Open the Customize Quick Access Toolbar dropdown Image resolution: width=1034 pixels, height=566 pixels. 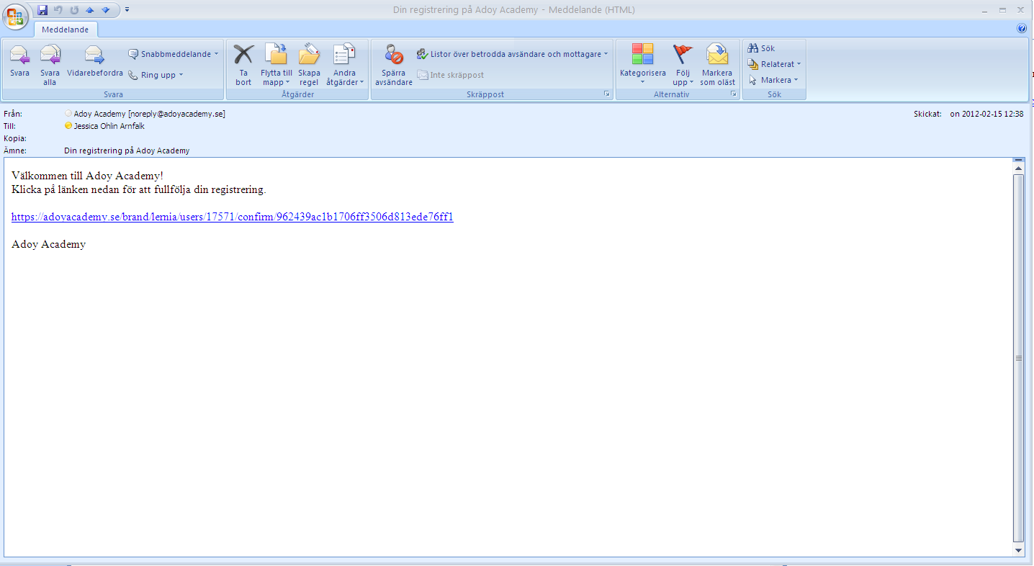[x=127, y=10]
